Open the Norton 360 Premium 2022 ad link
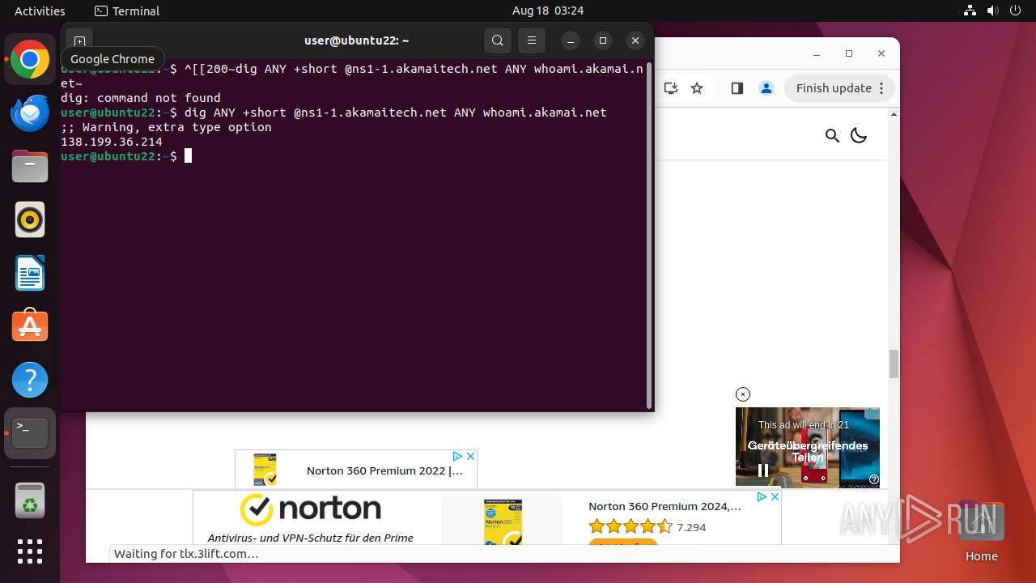 click(384, 470)
